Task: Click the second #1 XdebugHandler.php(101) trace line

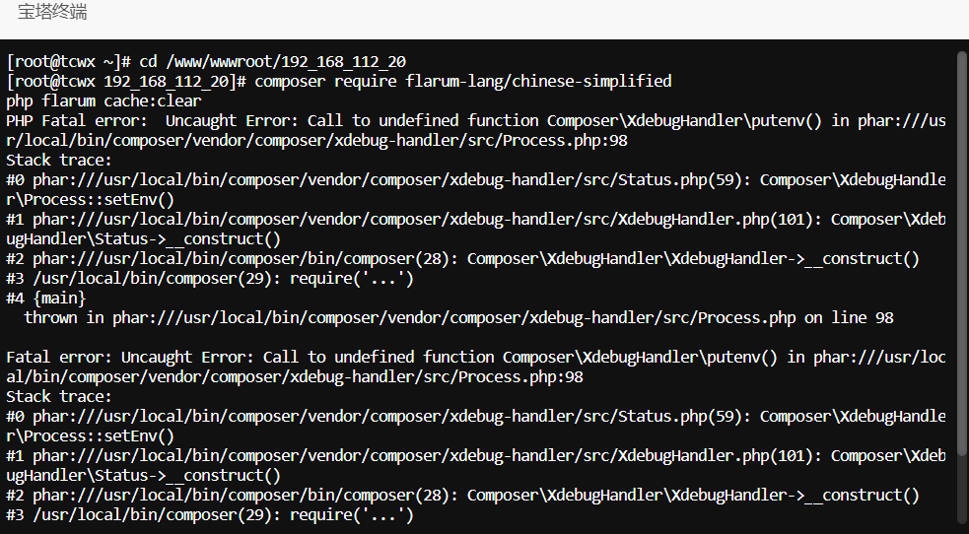Action: click(x=476, y=465)
